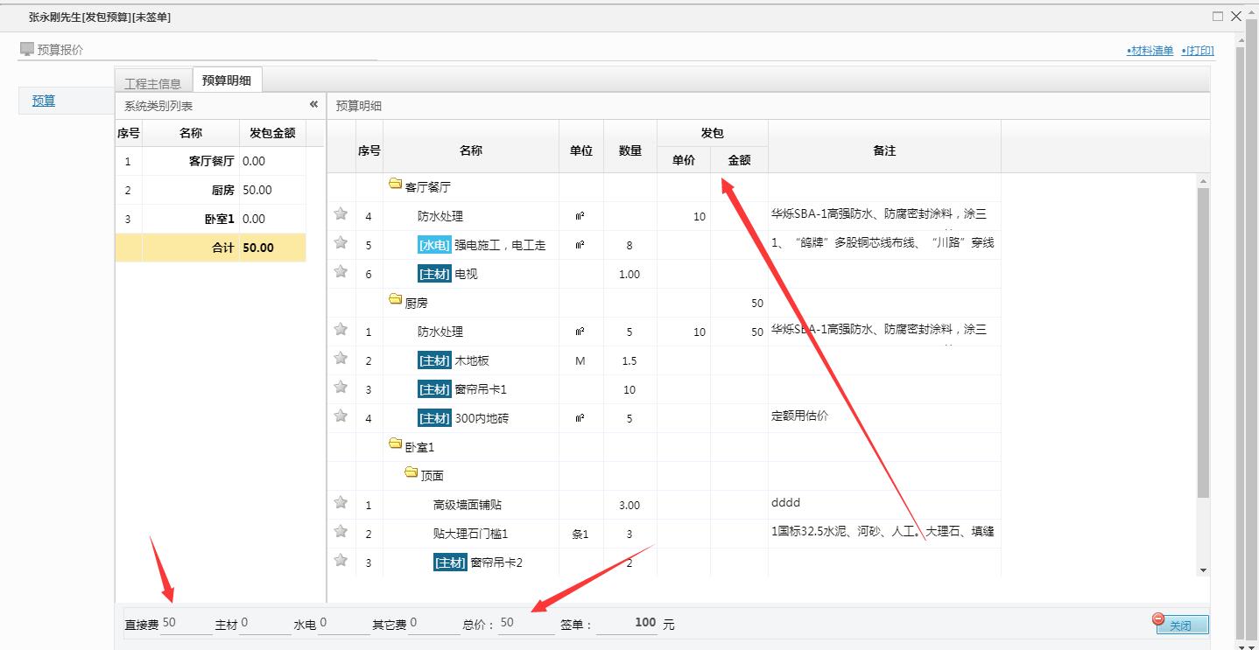Click the monitor icon next to 预算报价 title
This screenshot has width=1259, height=650.
point(27,49)
